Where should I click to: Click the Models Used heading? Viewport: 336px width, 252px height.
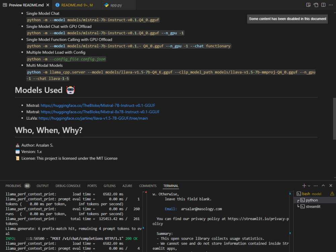[39, 90]
